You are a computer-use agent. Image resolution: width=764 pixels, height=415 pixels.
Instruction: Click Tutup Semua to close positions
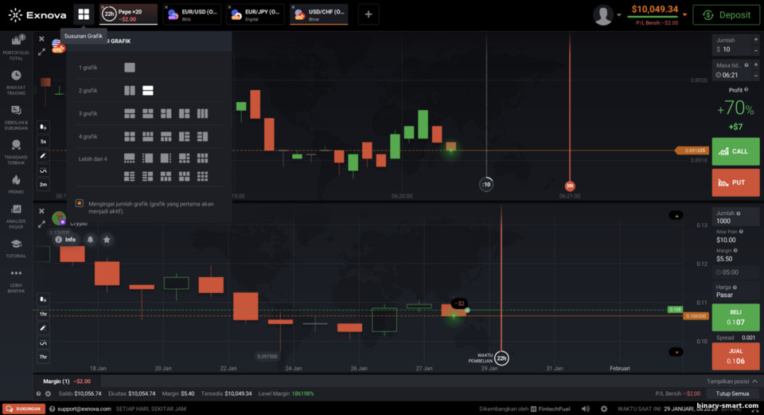(x=732, y=393)
